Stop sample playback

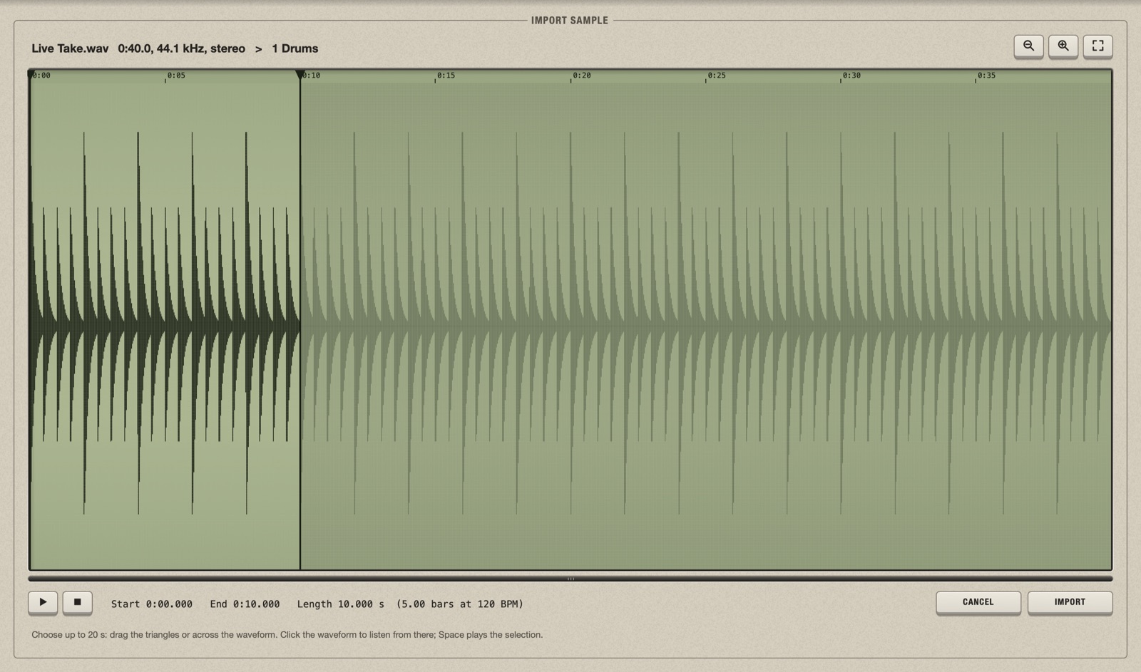tap(78, 602)
